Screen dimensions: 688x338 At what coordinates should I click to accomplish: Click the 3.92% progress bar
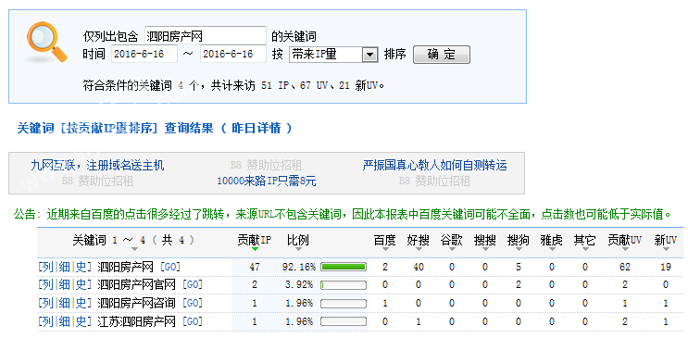pyautogui.click(x=344, y=285)
